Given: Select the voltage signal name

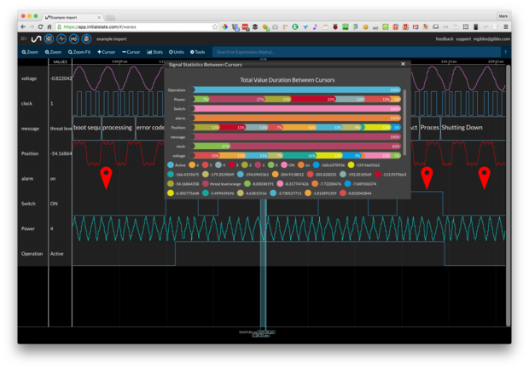Looking at the screenshot, I should (29, 78).
